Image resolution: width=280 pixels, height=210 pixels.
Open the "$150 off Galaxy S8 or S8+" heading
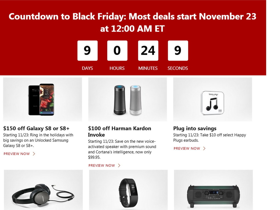[x=36, y=129]
